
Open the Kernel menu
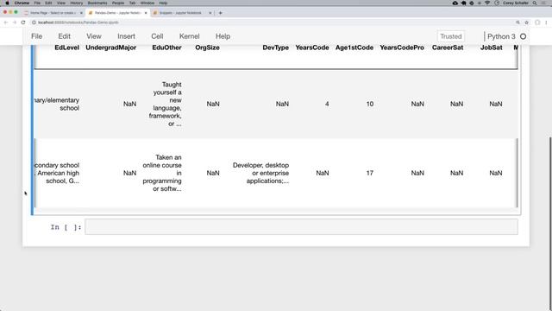tap(190, 36)
